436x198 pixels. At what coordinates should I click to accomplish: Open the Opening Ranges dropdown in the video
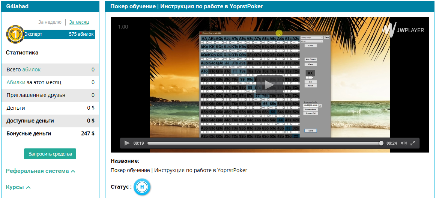(312, 37)
